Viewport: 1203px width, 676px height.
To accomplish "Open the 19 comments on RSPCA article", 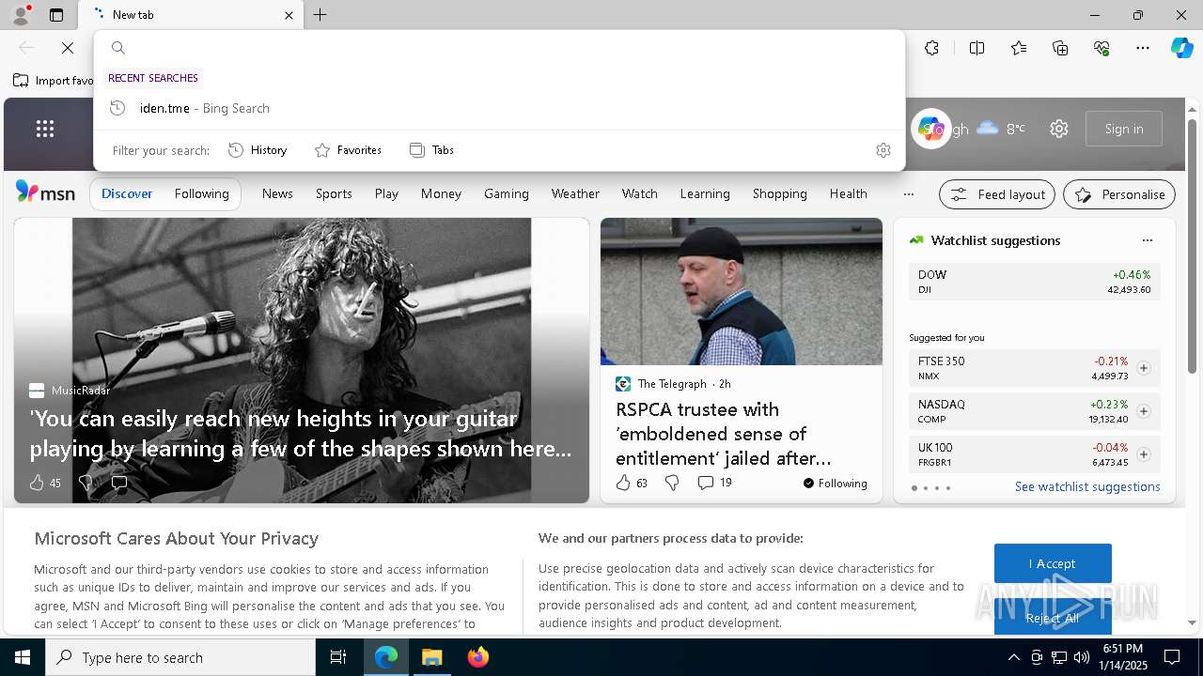I will click(x=714, y=483).
